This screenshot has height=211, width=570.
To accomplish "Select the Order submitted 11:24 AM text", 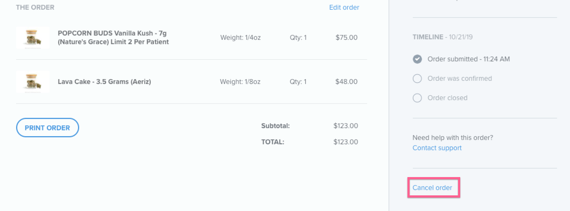I will tap(469, 59).
